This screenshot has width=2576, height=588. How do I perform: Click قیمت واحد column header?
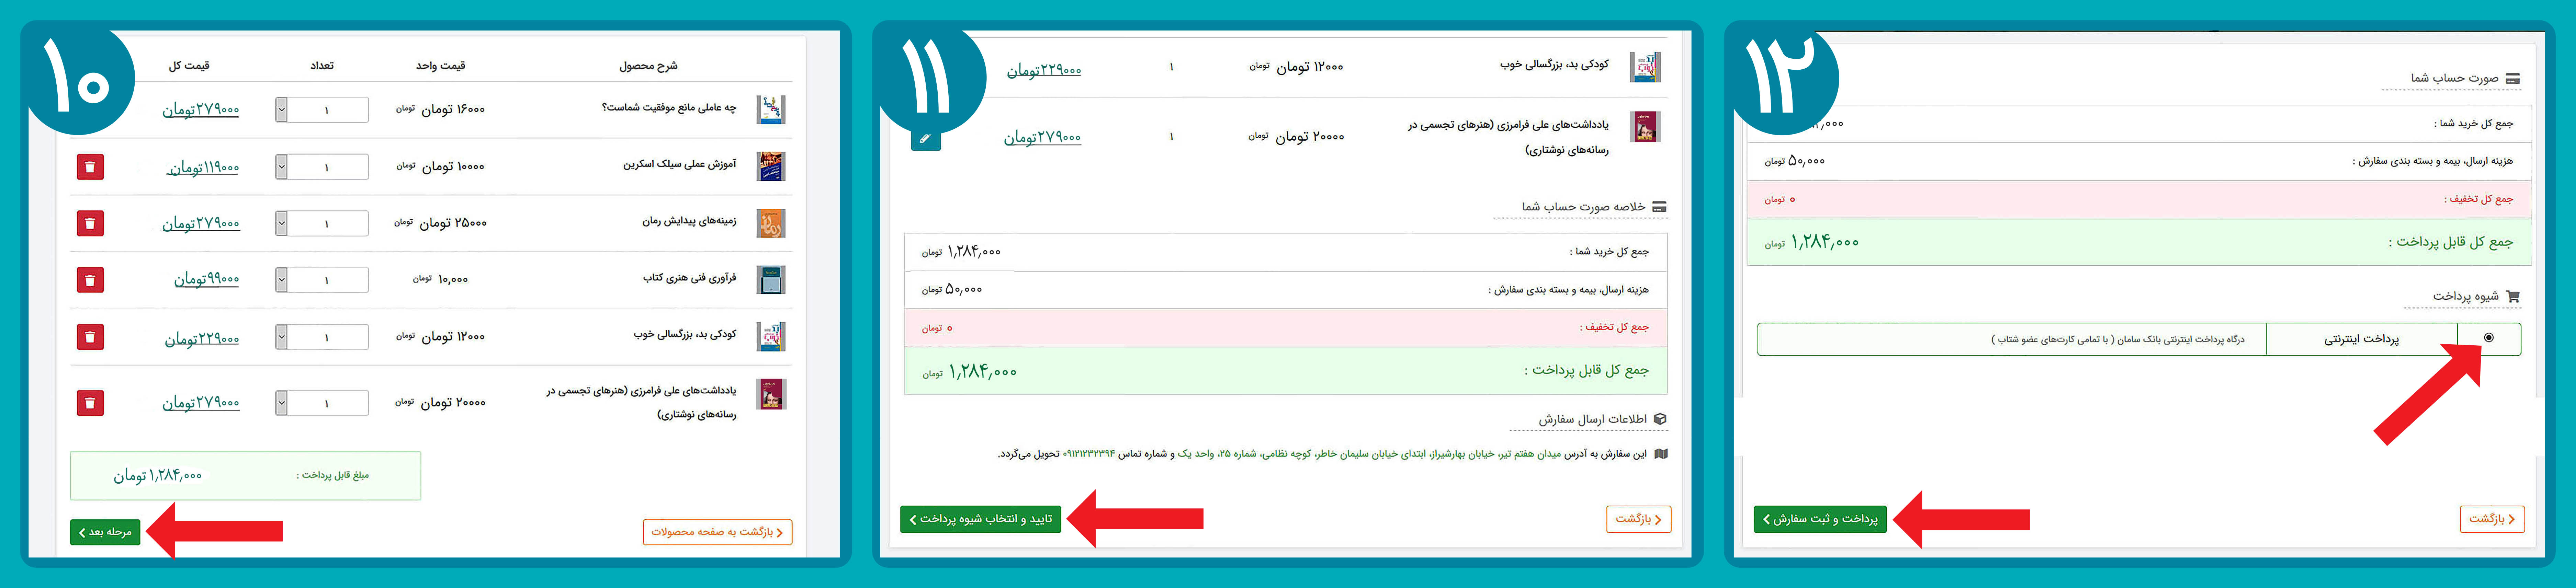(441, 66)
